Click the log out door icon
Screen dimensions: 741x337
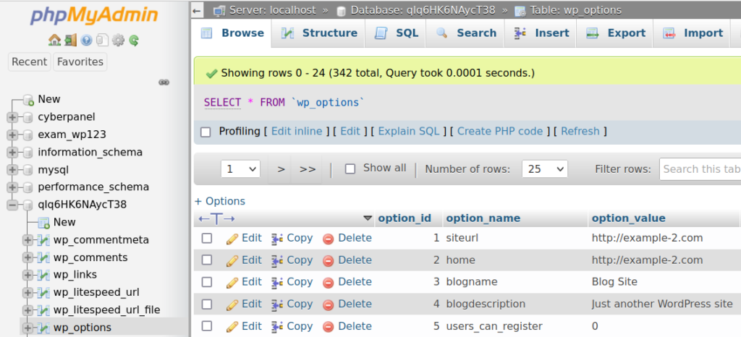69,40
